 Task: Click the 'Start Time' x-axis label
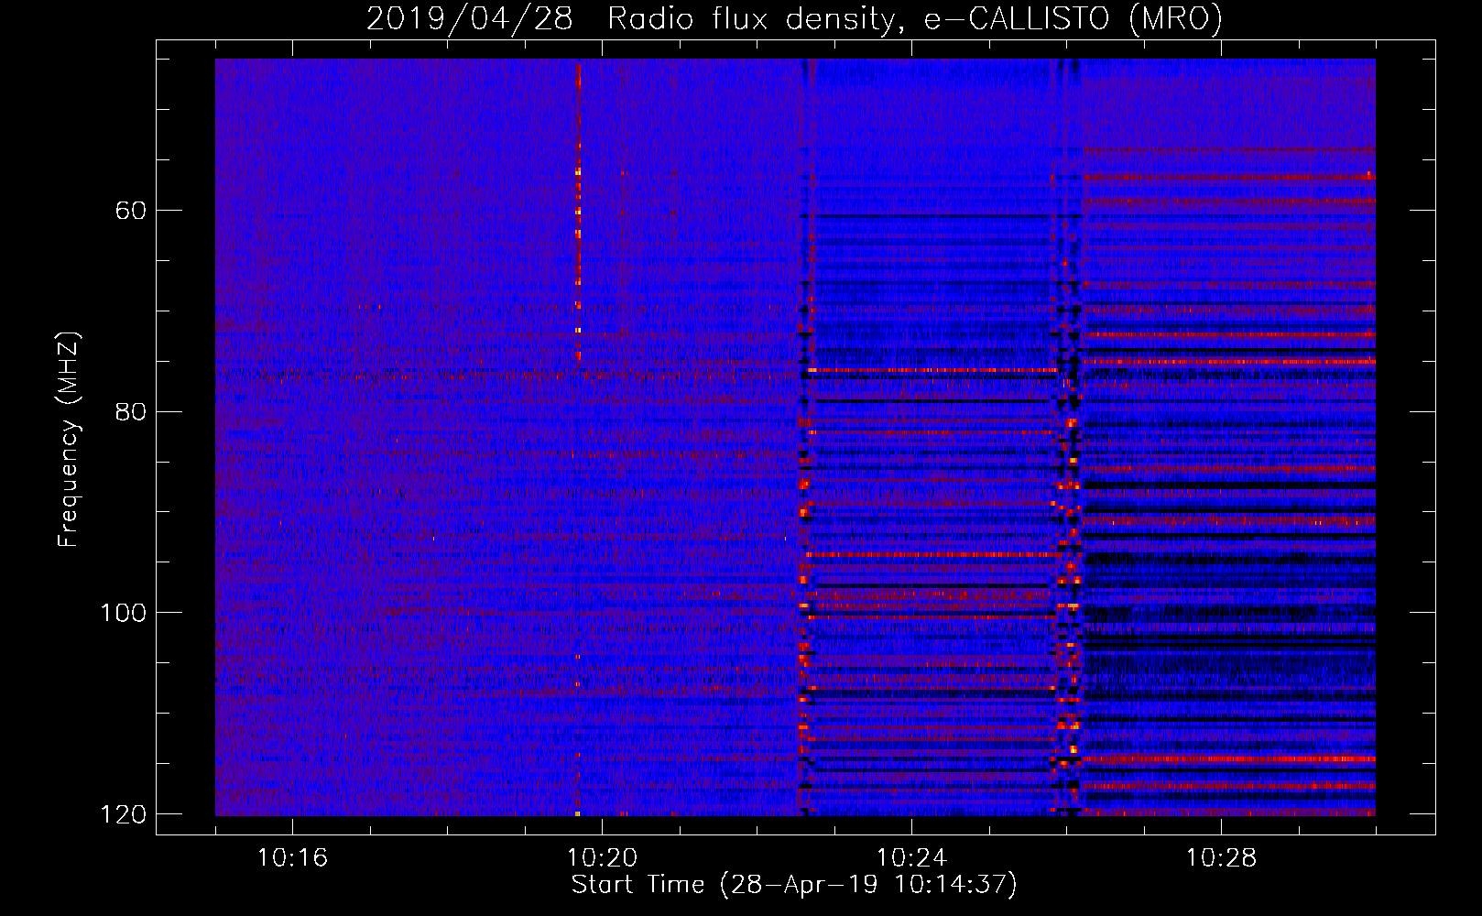[x=794, y=885]
